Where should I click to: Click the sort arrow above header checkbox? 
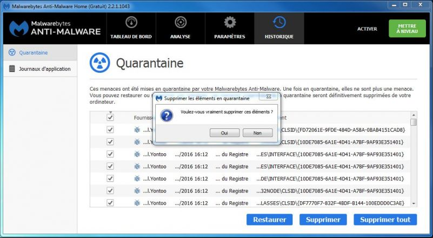click(x=110, y=112)
